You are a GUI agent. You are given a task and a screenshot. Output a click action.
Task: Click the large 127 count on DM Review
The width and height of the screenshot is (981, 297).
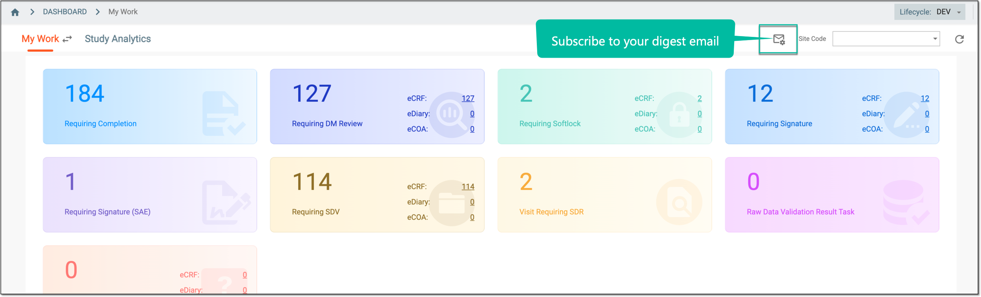[312, 94]
